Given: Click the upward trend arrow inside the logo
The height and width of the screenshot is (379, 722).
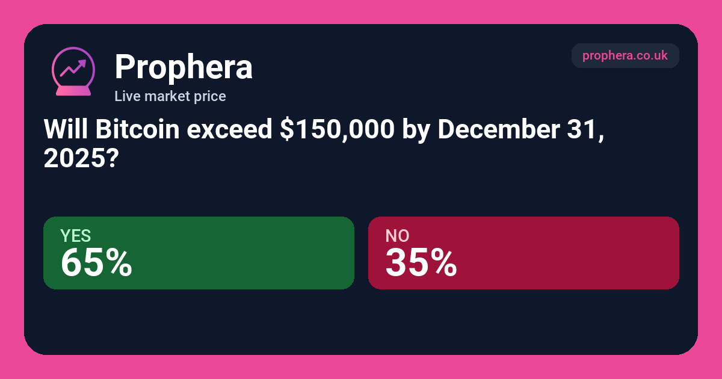Looking at the screenshot, I should pos(73,67).
